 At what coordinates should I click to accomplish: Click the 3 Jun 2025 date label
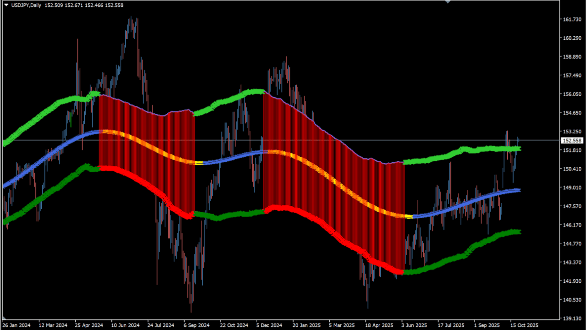pos(415,325)
